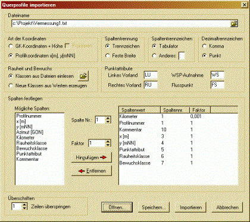250x222 pixels.
Task: Click Spaltenwert column header
Action: tap(140, 110)
